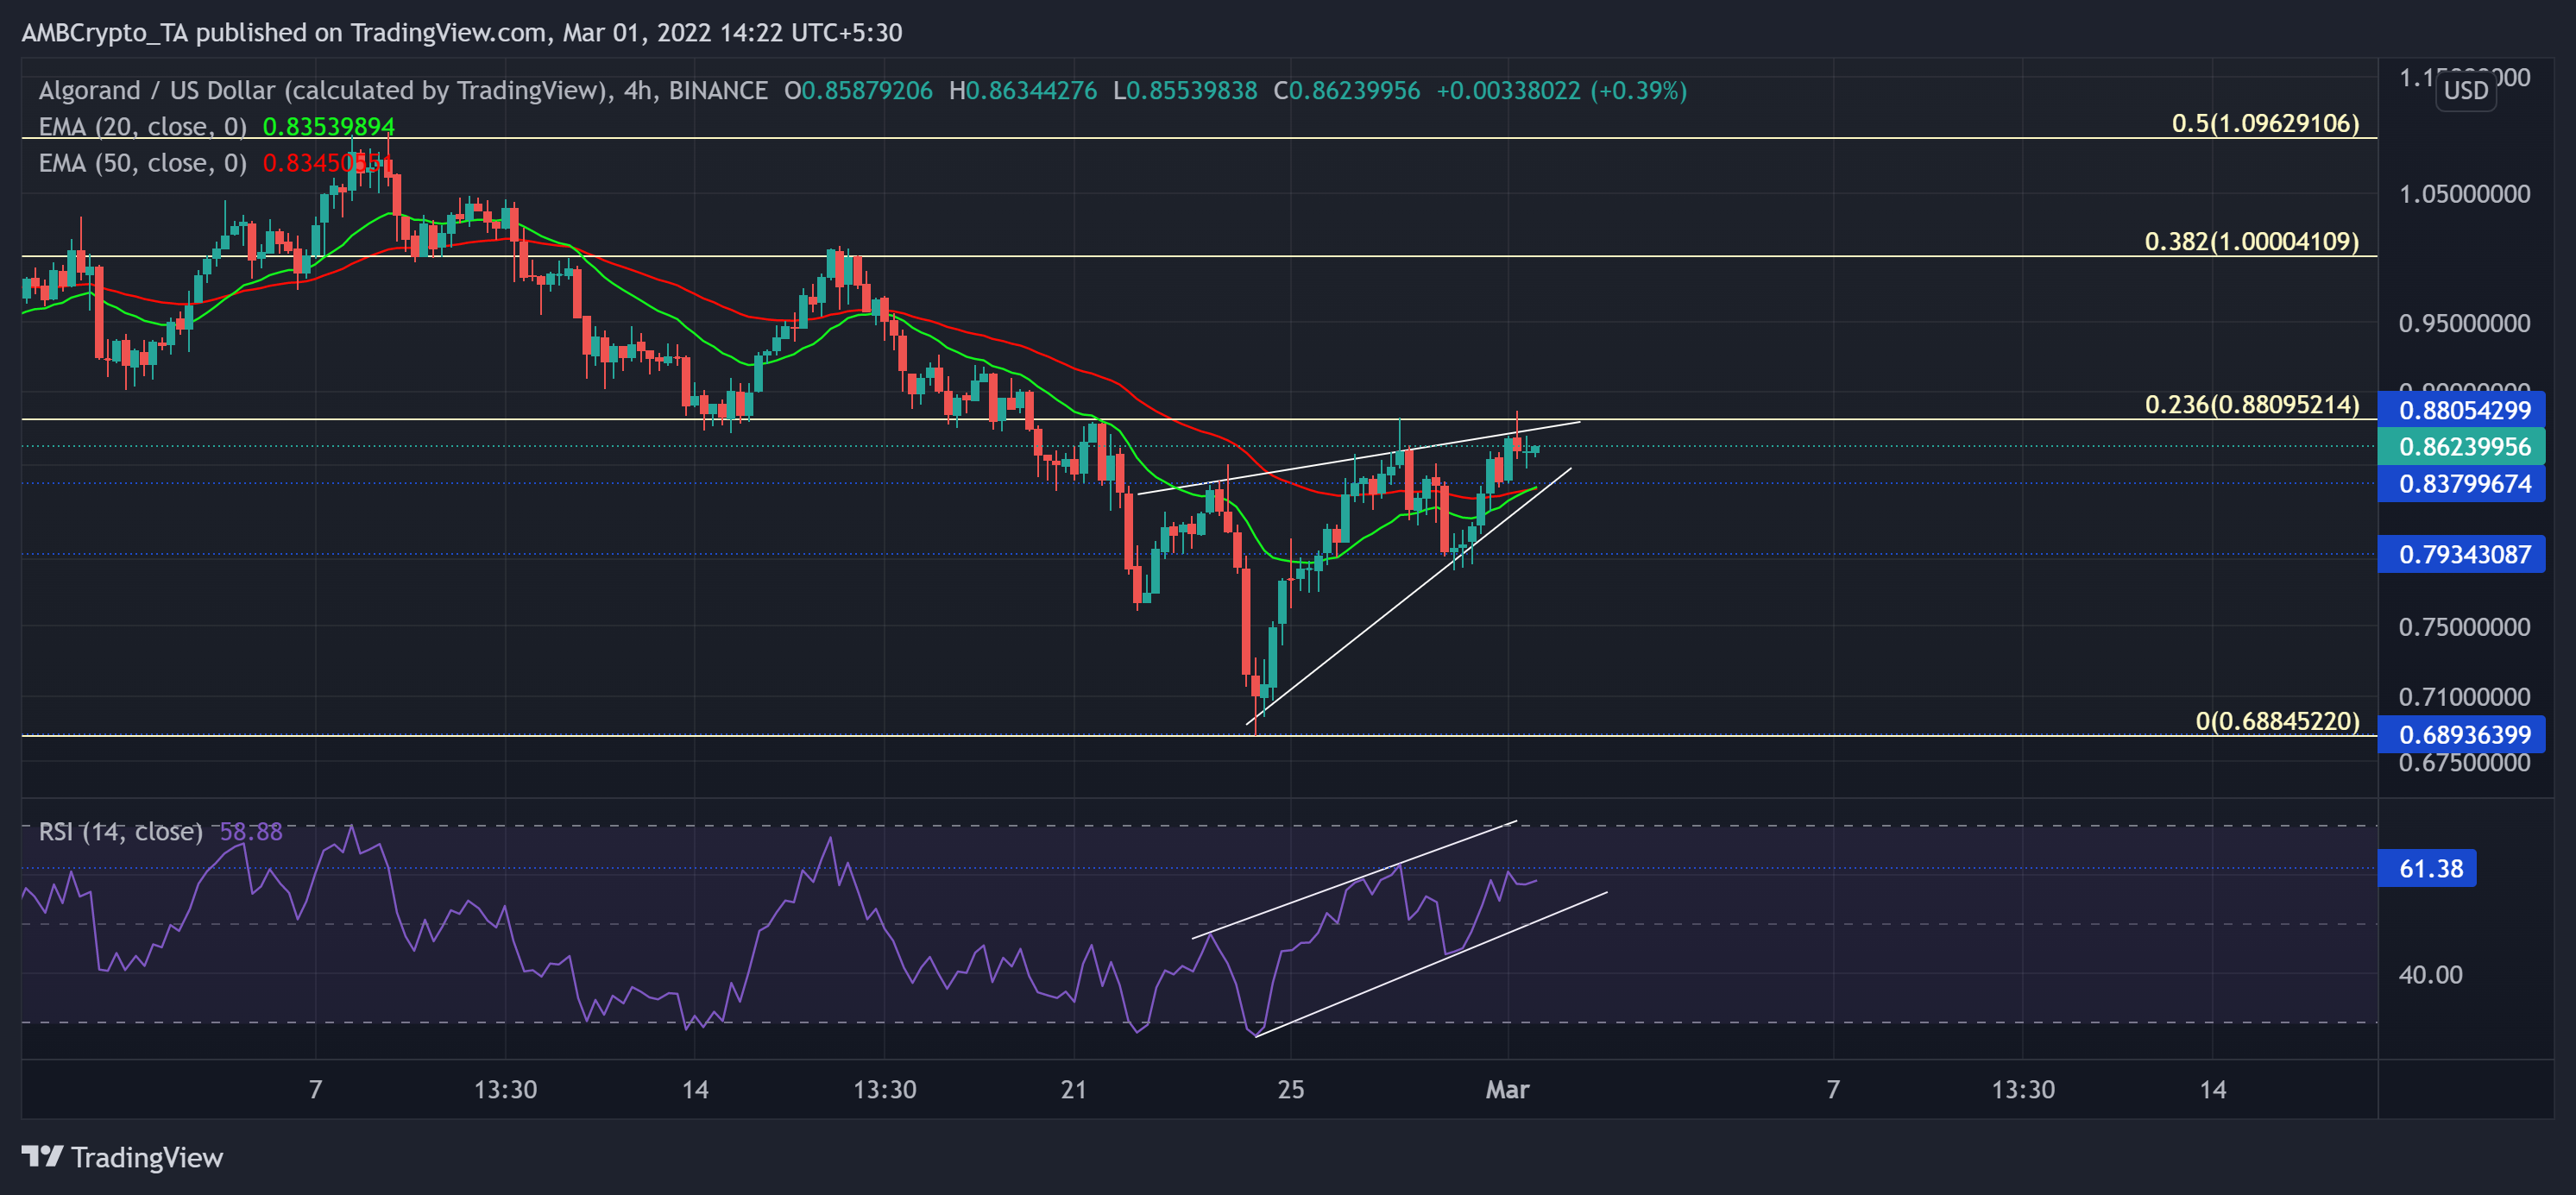Screen dimensions: 2576x1195
Task: Click the 0.71000000 price axis label
Action: coord(2464,697)
